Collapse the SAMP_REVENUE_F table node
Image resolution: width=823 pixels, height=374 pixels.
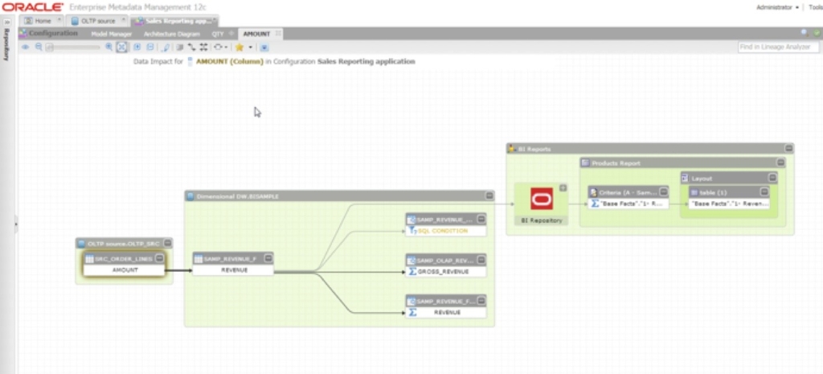pos(268,258)
